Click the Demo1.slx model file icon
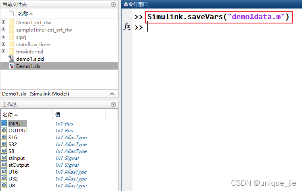 click(x=12, y=66)
